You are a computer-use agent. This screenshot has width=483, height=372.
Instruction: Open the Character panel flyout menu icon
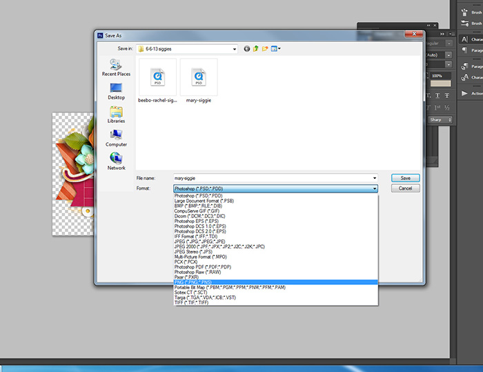[x=451, y=34]
